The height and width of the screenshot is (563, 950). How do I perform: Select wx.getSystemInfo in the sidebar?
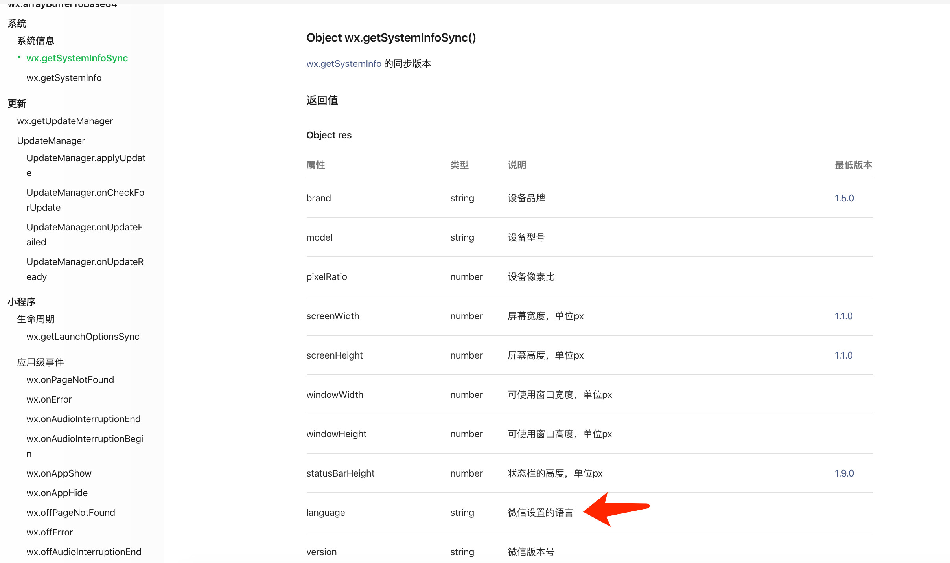click(64, 77)
